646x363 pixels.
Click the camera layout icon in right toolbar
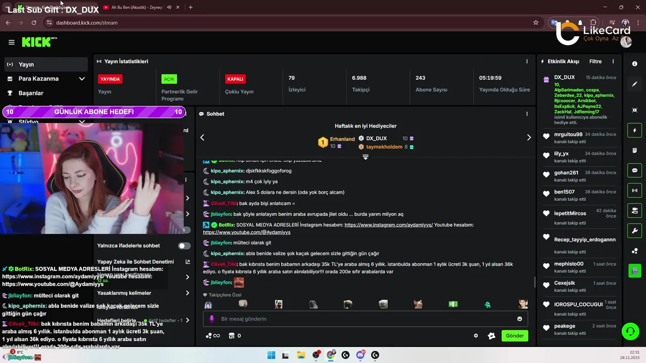[x=635, y=210]
